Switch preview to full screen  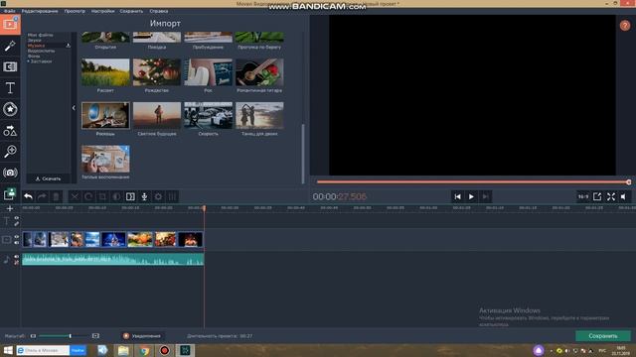coord(611,196)
